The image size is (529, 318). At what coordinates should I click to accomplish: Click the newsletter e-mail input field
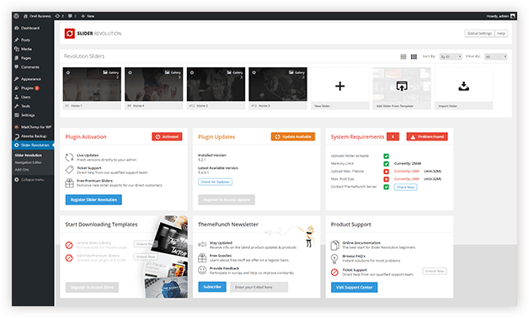(x=259, y=287)
